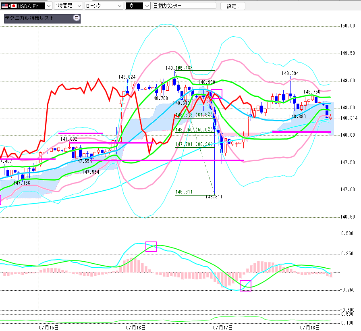The height and width of the screenshot is (331, 361).
Task: Click the 150.00 price axis label
Action: (x=348, y=26)
